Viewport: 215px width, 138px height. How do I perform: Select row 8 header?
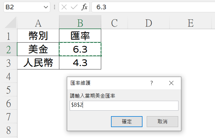[x=8, y=130]
